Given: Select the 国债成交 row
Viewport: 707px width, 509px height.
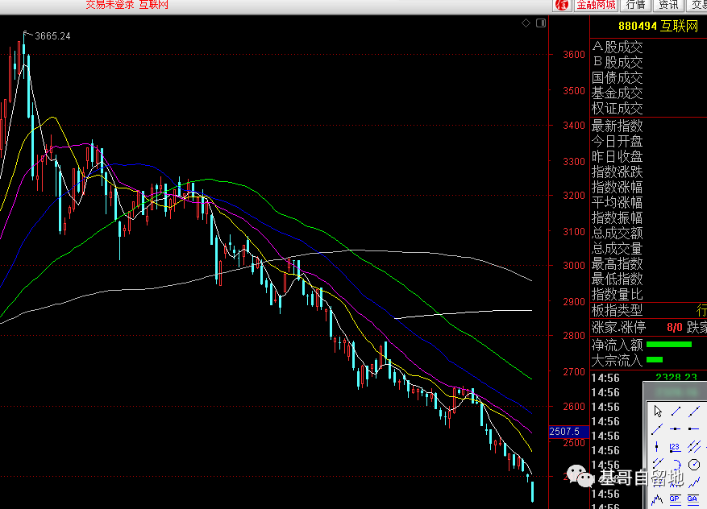Looking at the screenshot, I should point(618,77).
